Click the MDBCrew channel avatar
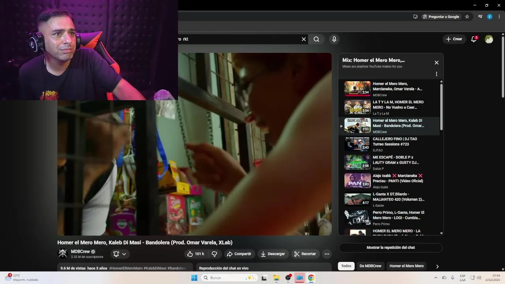 coord(63,254)
